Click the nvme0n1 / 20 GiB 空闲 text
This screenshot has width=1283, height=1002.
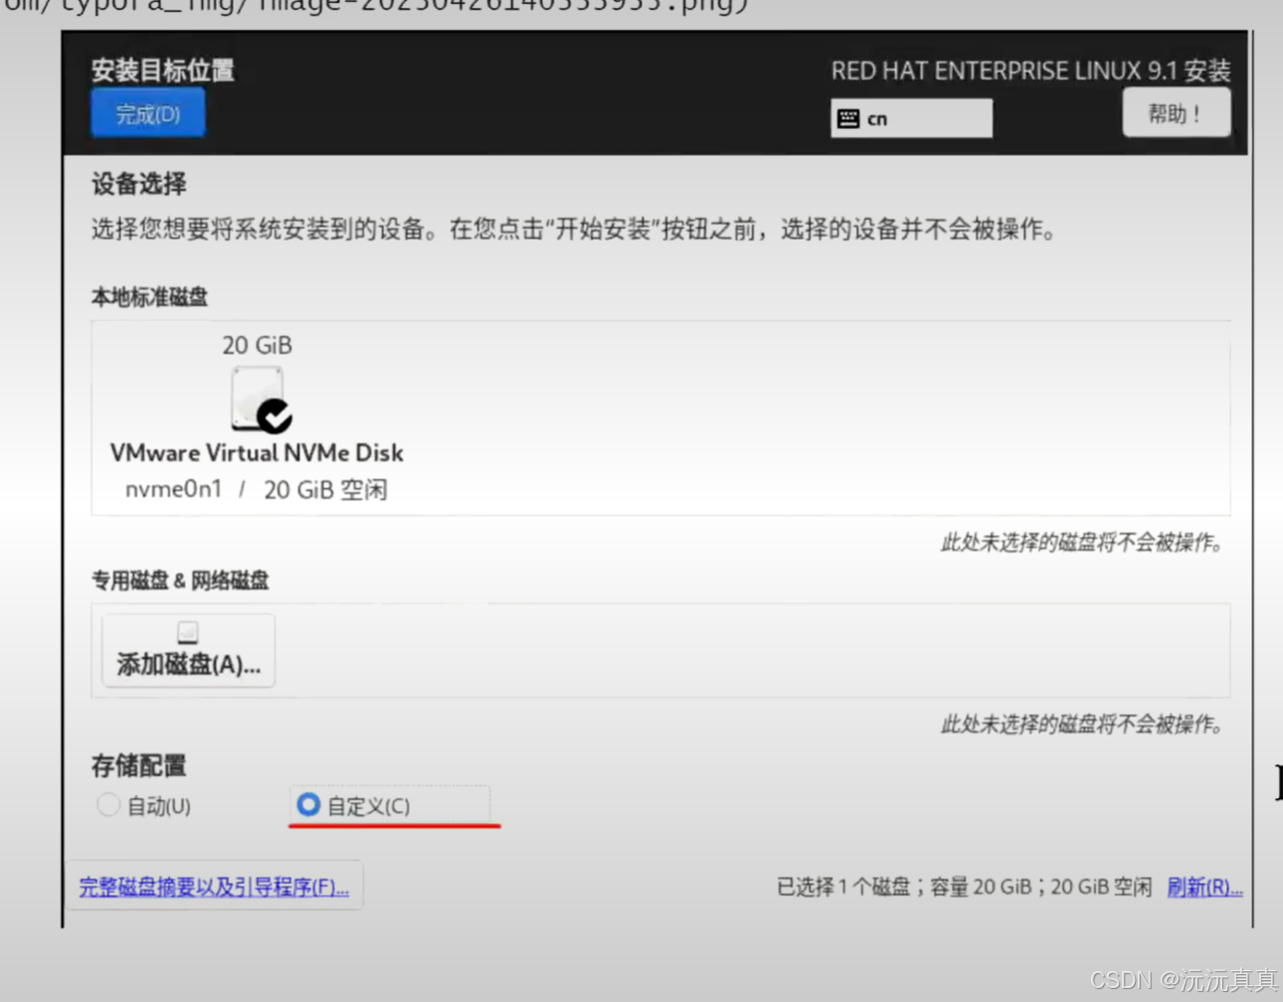(256, 490)
